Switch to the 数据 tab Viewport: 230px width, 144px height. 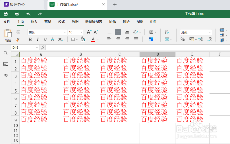(75, 22)
